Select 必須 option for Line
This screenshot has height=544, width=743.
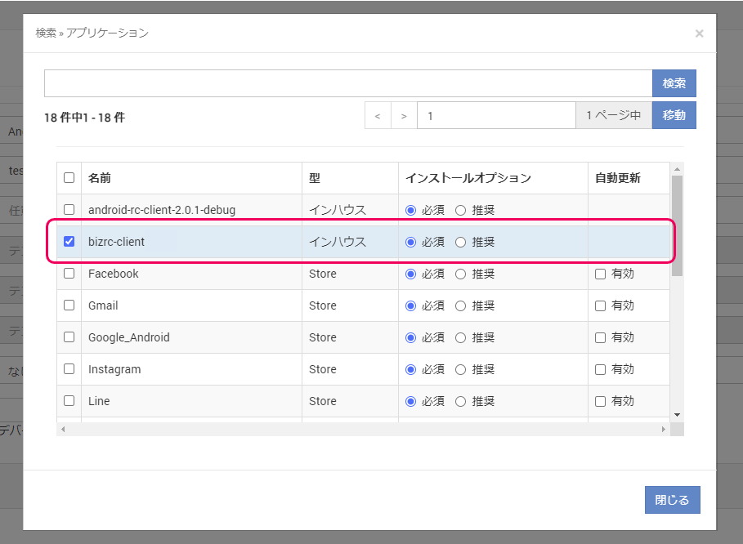tap(411, 401)
